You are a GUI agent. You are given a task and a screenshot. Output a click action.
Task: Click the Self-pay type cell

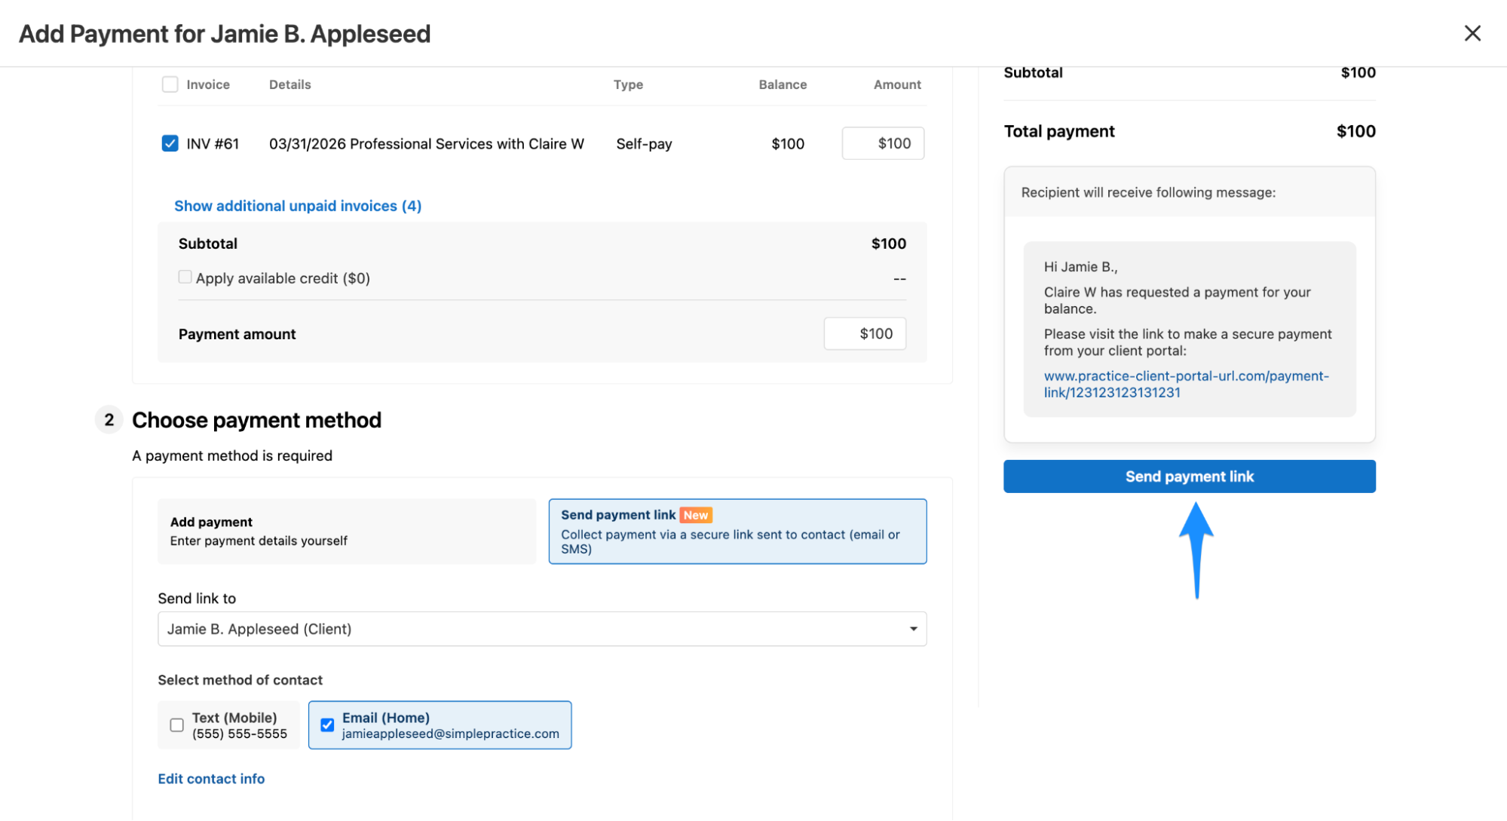tap(644, 143)
